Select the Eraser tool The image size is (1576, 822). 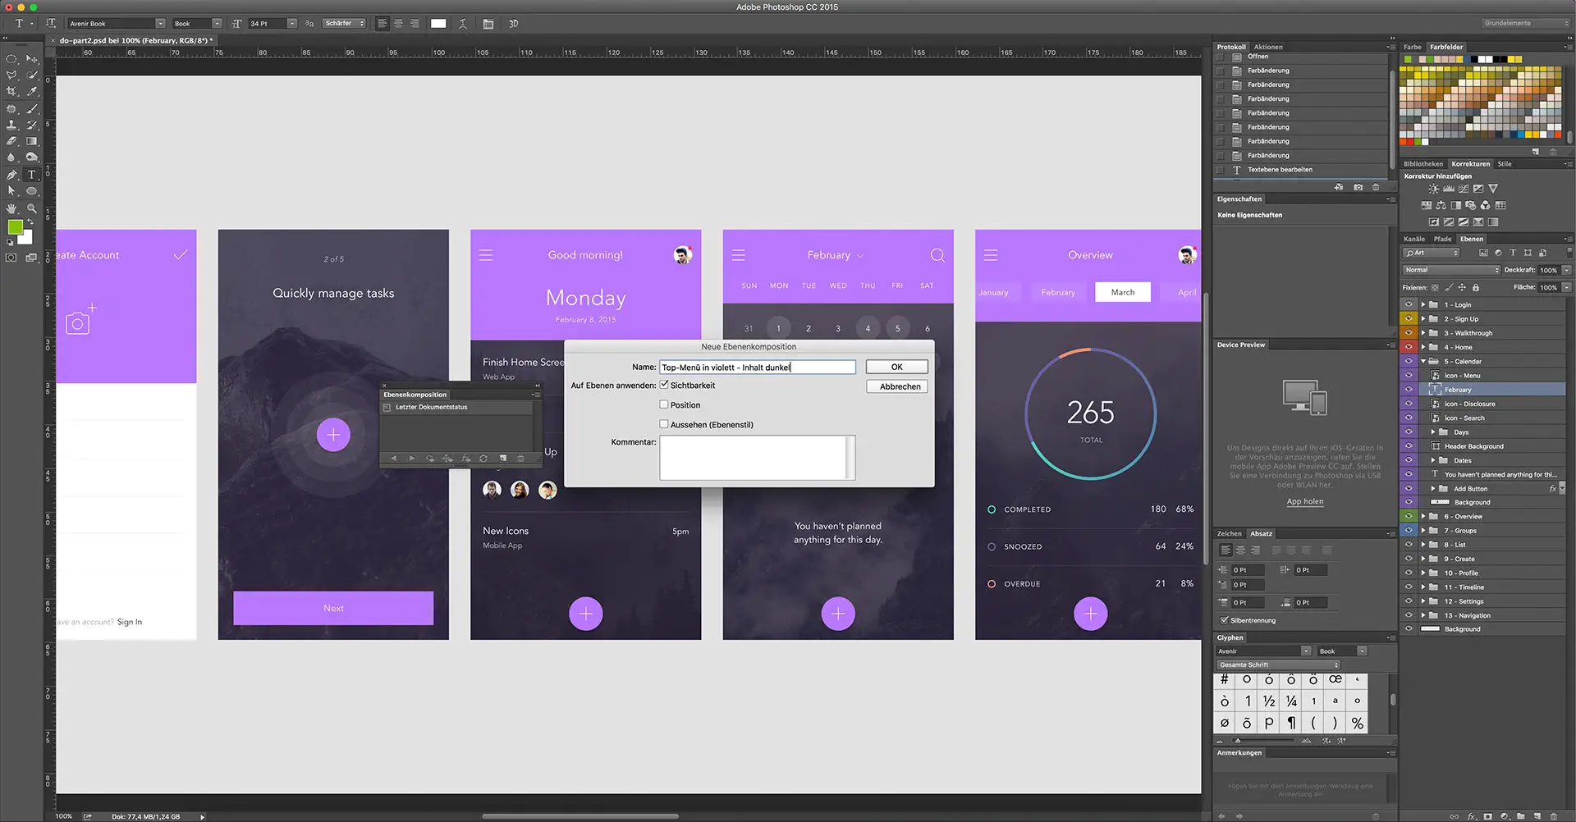pos(11,141)
